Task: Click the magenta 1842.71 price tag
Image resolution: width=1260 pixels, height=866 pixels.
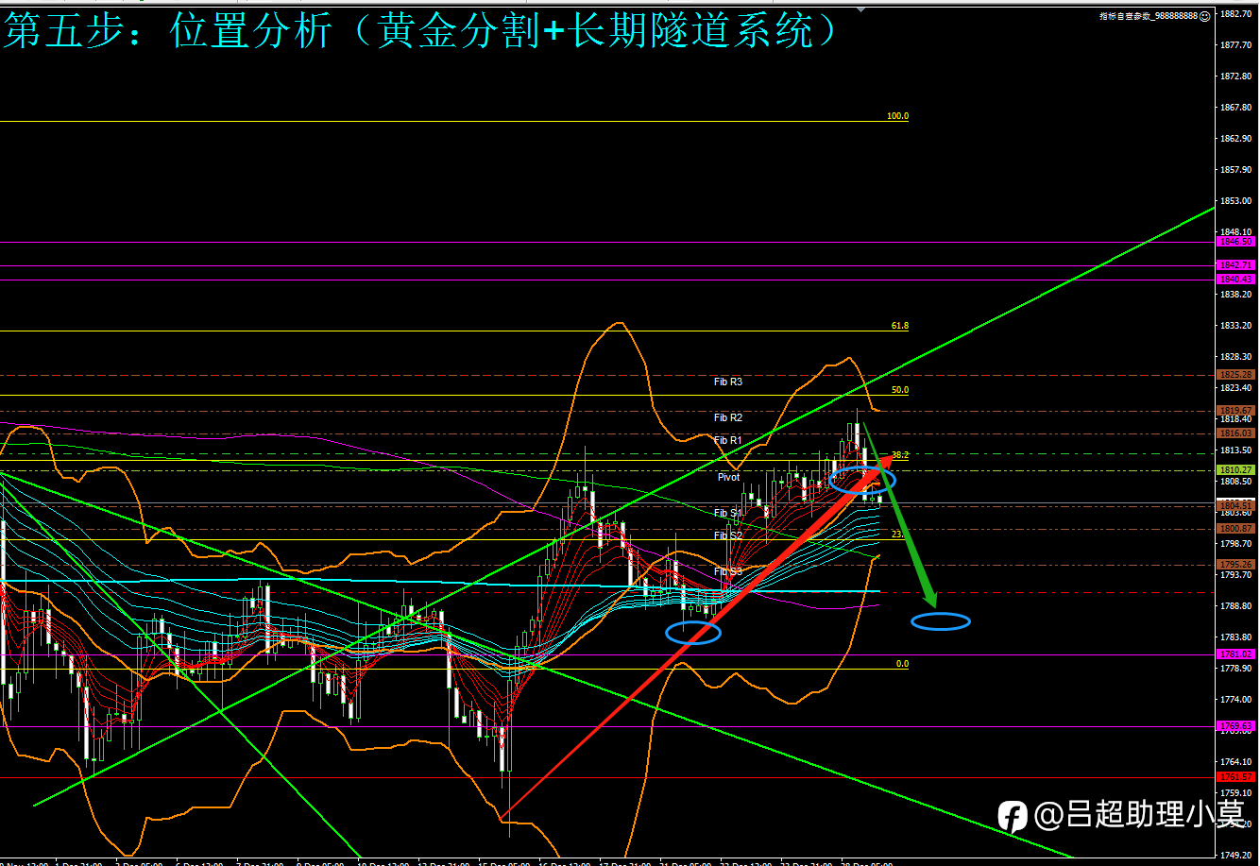Action: [x=1237, y=265]
